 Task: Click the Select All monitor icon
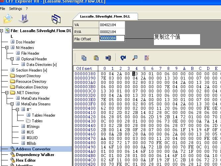click(x=108, y=58)
